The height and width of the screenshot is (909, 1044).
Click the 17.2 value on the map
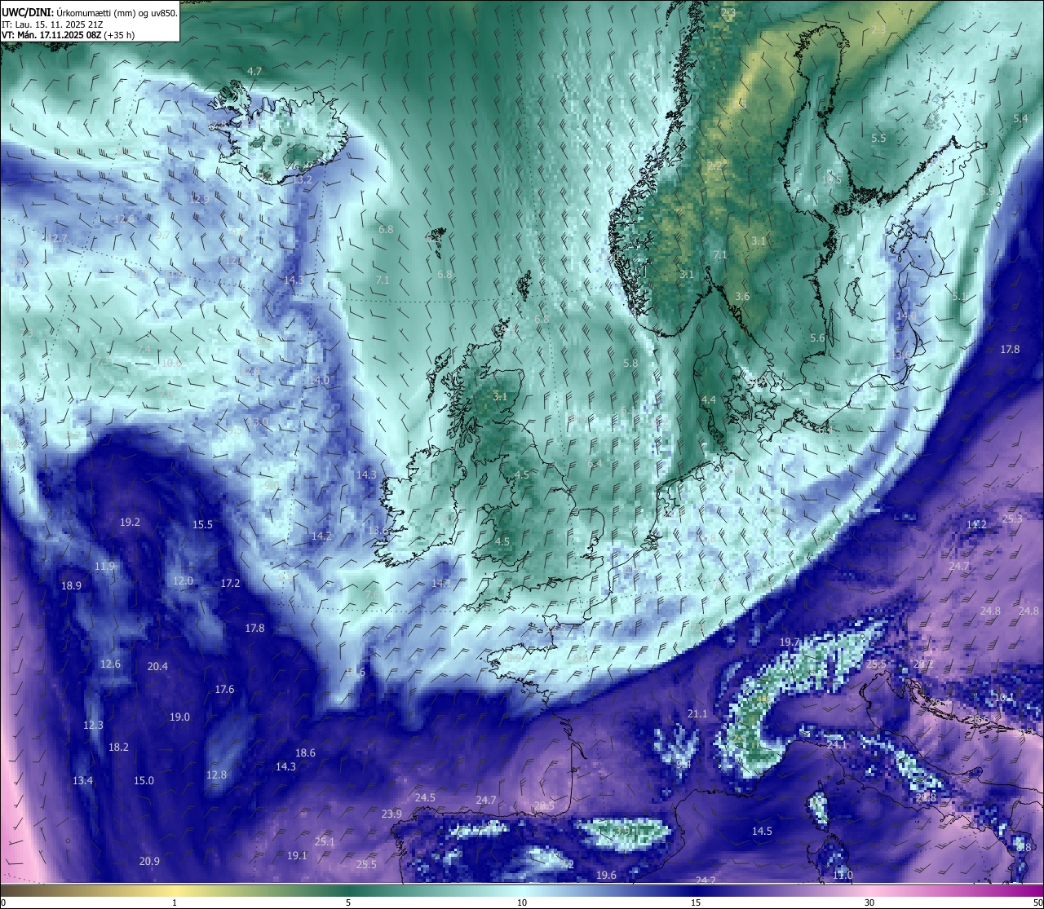pyautogui.click(x=230, y=584)
